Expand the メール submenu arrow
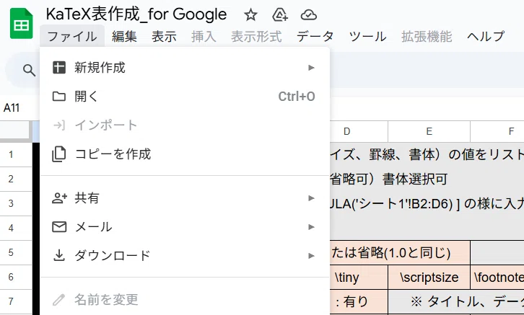 (311, 227)
